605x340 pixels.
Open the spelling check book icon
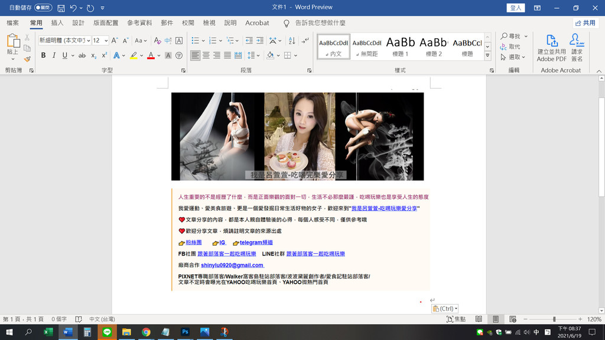pyautogui.click(x=79, y=319)
